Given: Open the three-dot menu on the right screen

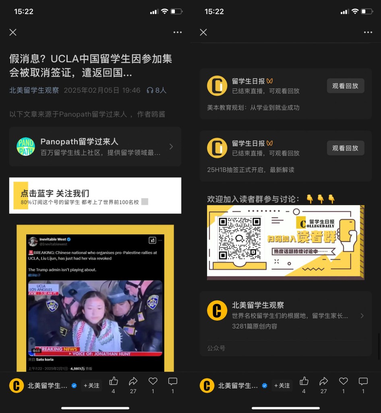Looking at the screenshot, I should [x=368, y=32].
